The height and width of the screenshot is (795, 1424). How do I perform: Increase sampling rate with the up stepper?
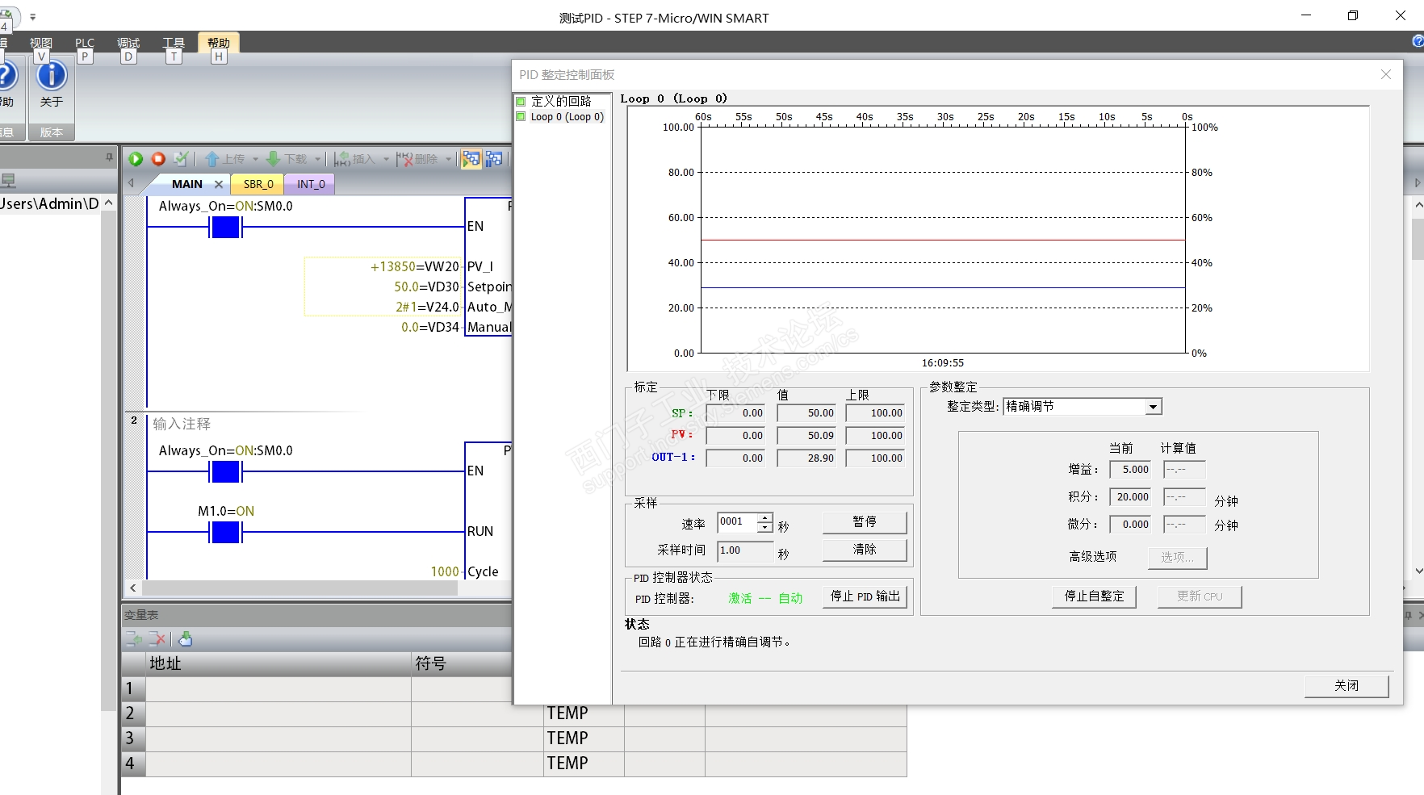pyautogui.click(x=764, y=517)
